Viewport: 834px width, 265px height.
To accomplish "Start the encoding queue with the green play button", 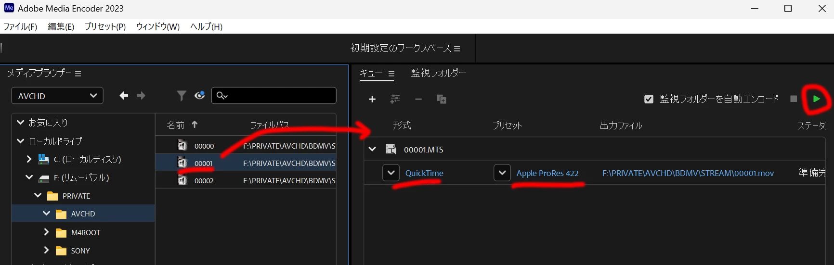I will pos(816,99).
